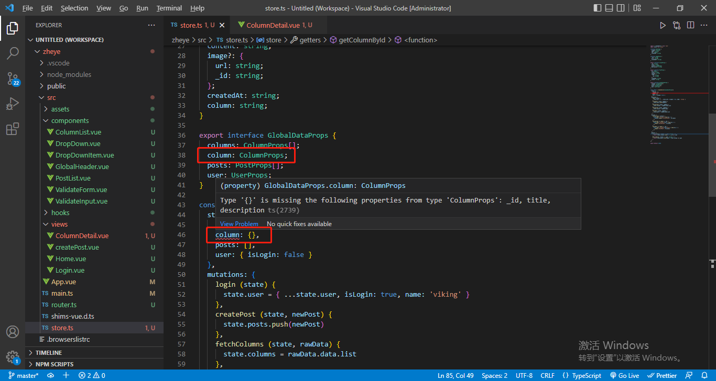Click Go Live in status bar
The height and width of the screenshot is (381, 716).
[624, 375]
